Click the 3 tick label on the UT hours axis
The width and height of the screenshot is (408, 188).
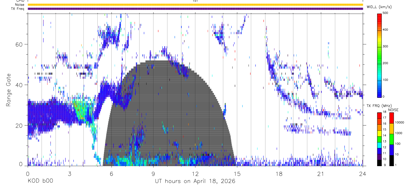click(x=69, y=173)
